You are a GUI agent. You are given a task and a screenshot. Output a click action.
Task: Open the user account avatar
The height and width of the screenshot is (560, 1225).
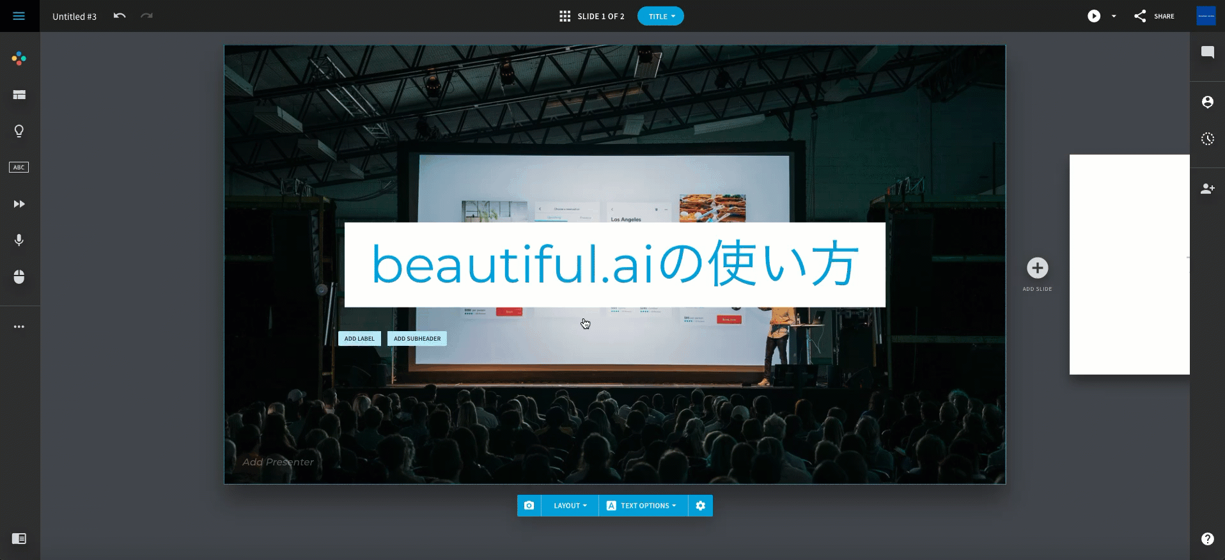(x=1206, y=16)
